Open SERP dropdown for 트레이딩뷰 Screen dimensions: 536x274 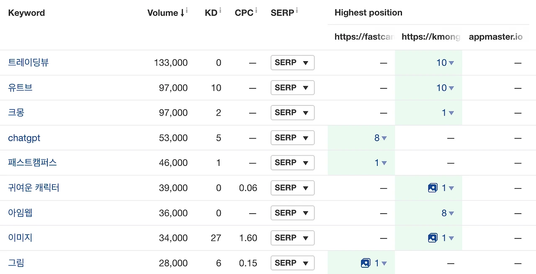click(292, 63)
